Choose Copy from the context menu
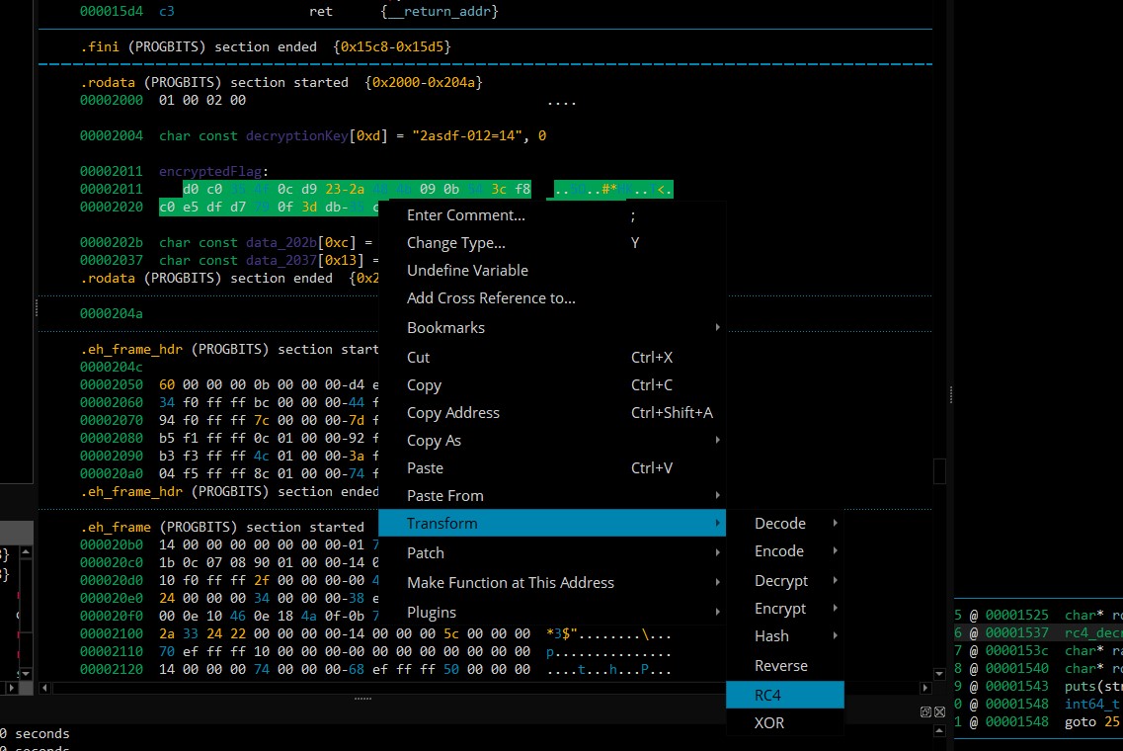 [x=552, y=384]
